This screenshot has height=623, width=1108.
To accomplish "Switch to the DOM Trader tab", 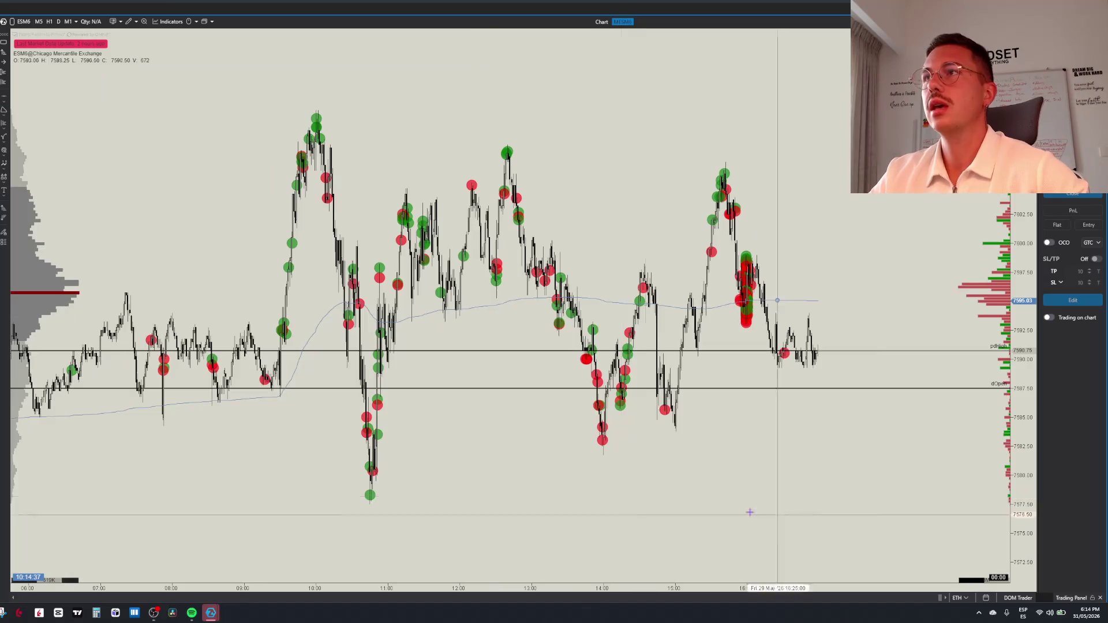I will (x=1017, y=598).
